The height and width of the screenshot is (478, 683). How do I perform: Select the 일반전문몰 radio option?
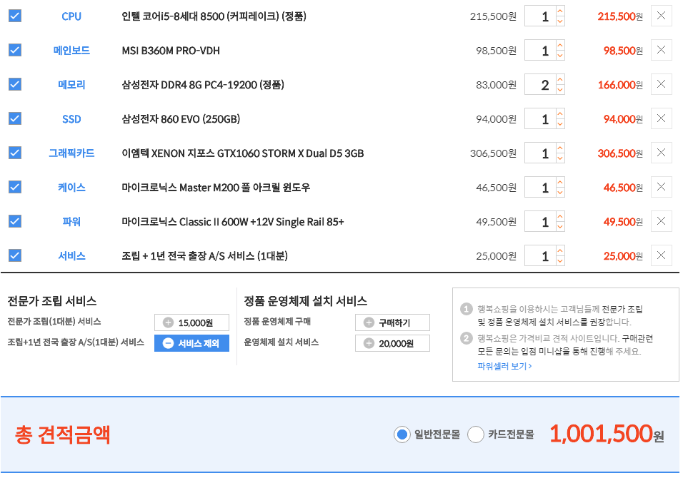402,434
